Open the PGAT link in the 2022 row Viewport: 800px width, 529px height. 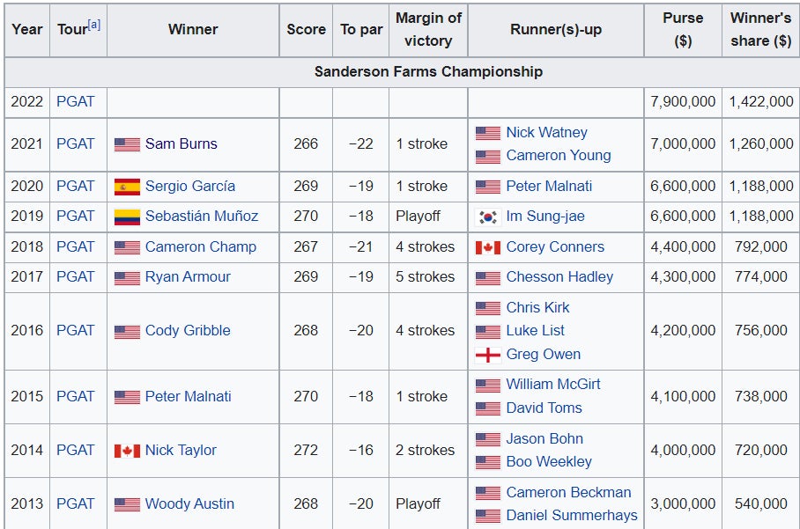pos(75,101)
